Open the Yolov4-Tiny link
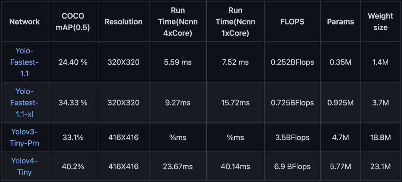402x182 pixels. point(24,166)
